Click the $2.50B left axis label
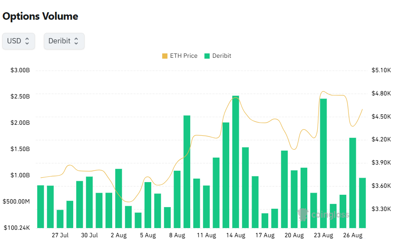 [20, 96]
